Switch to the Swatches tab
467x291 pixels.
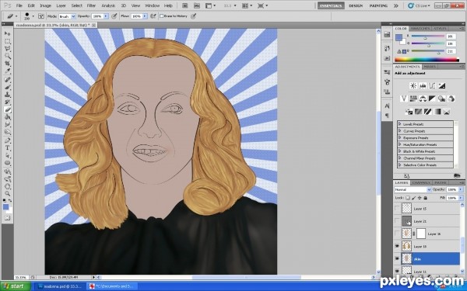click(420, 29)
